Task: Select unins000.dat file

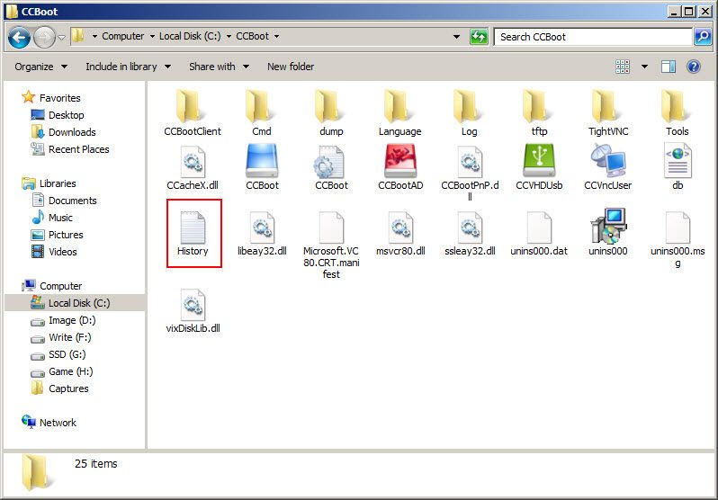Action: pos(539,234)
